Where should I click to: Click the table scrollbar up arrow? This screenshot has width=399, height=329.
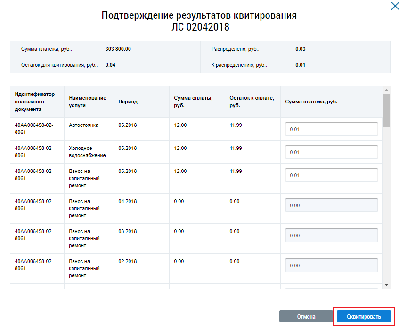[x=386, y=90]
